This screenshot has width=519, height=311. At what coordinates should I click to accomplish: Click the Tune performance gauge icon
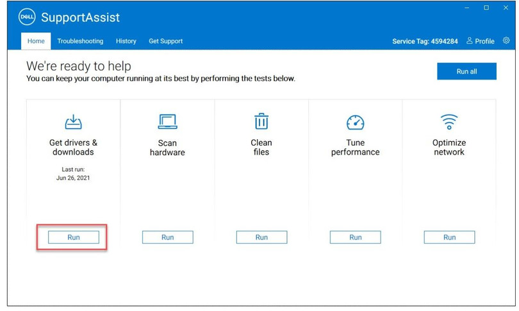pos(355,122)
